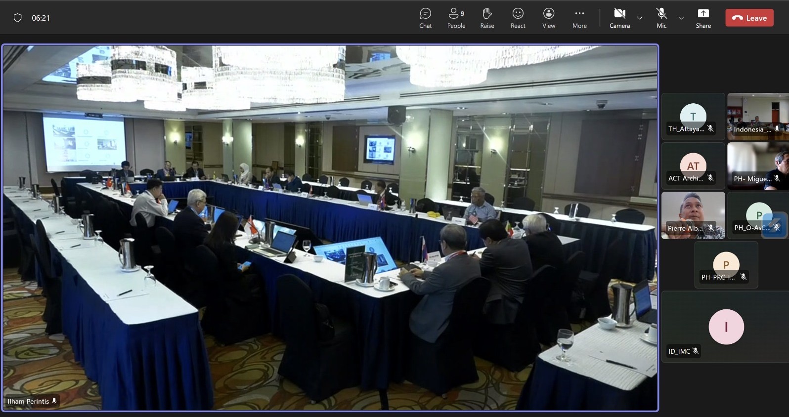Open the React emoji options
This screenshot has height=417, width=789.
pos(518,18)
